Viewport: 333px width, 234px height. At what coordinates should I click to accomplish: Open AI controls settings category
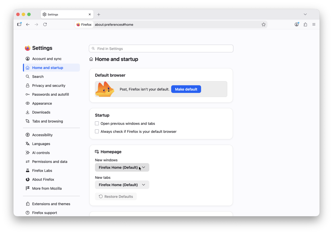(x=52, y=153)
